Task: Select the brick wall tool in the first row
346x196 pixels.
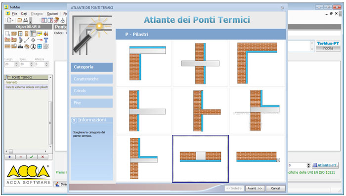Action: tap(14, 34)
